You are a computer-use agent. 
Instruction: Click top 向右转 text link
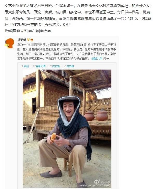(45, 31)
